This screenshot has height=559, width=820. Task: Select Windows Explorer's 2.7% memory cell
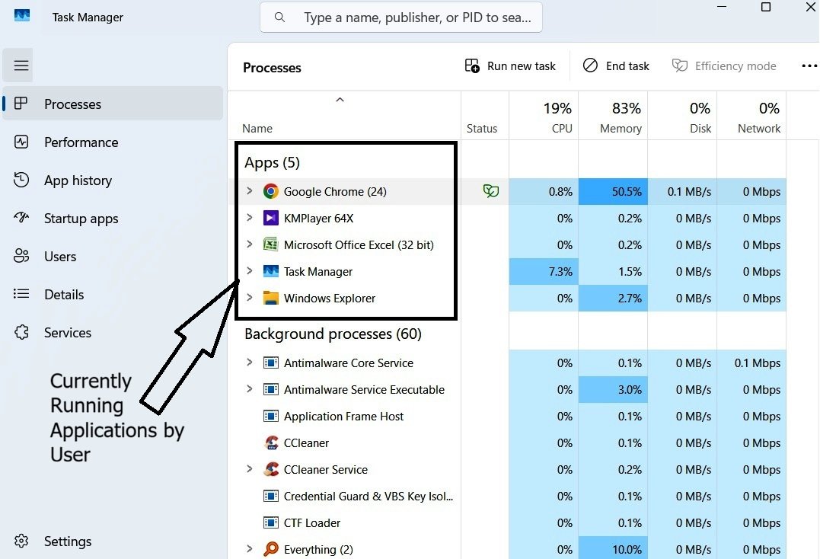pyautogui.click(x=613, y=298)
